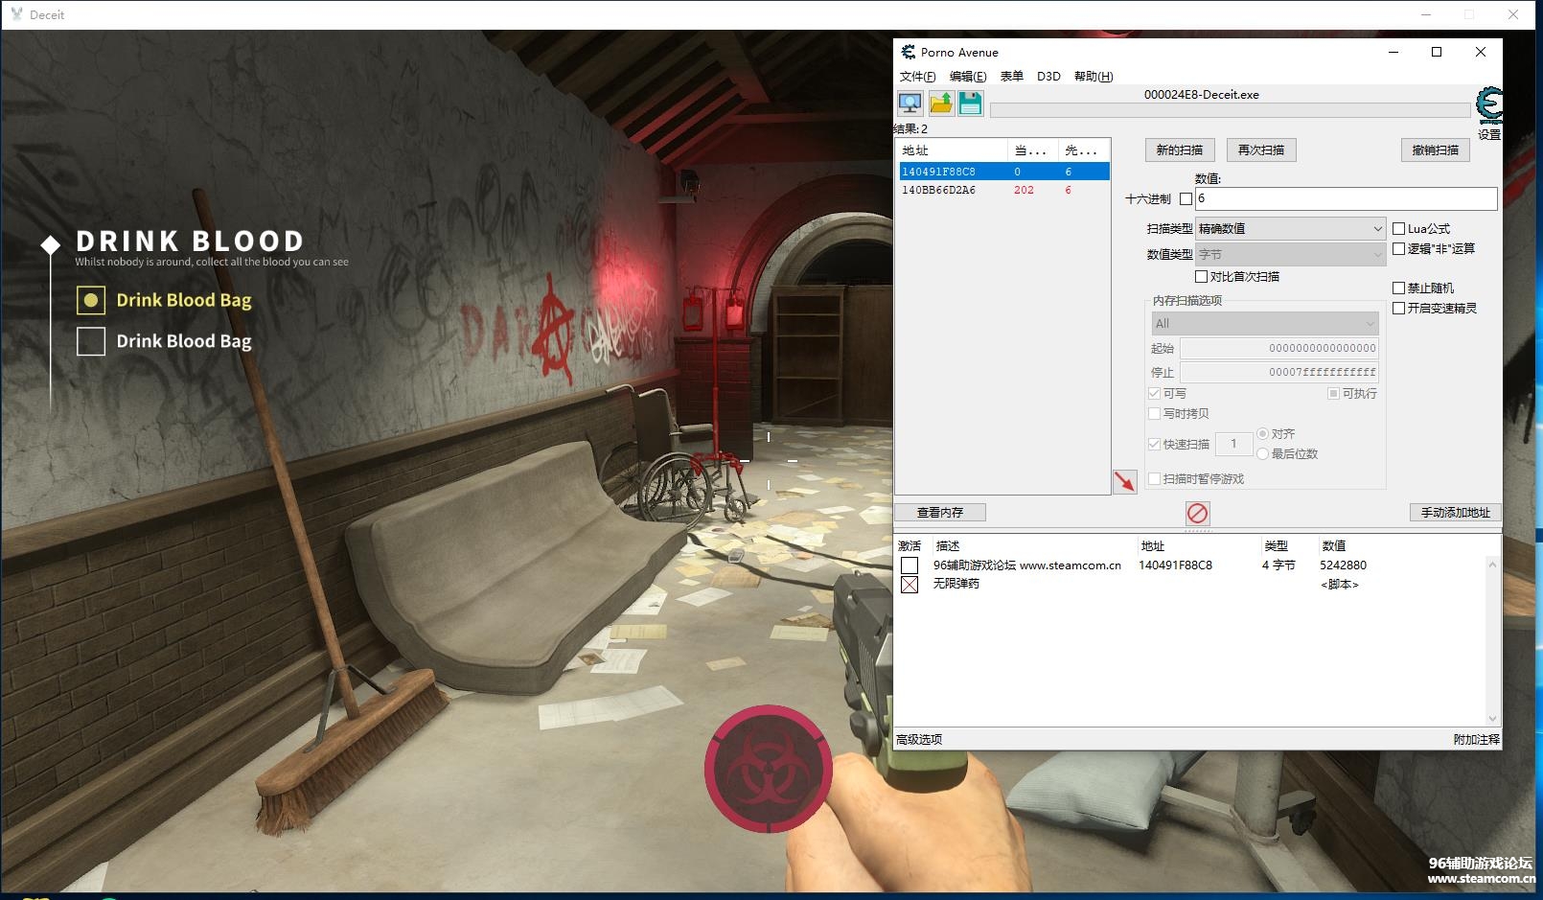Screen dimensions: 1543x900
Task: Enable the Lua formula checkbox
Action: tap(1398, 229)
